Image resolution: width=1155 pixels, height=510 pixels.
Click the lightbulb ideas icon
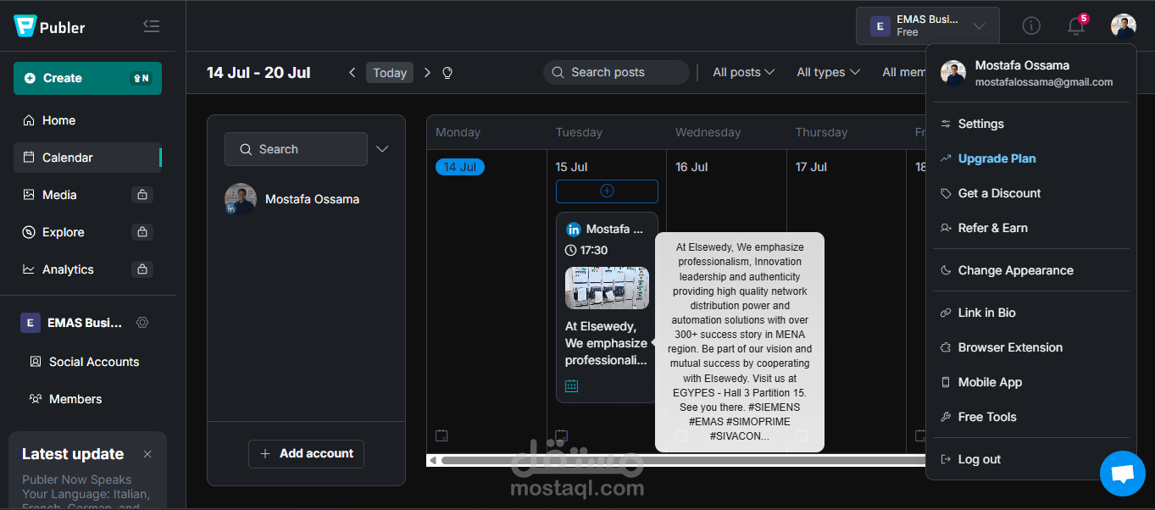447,73
